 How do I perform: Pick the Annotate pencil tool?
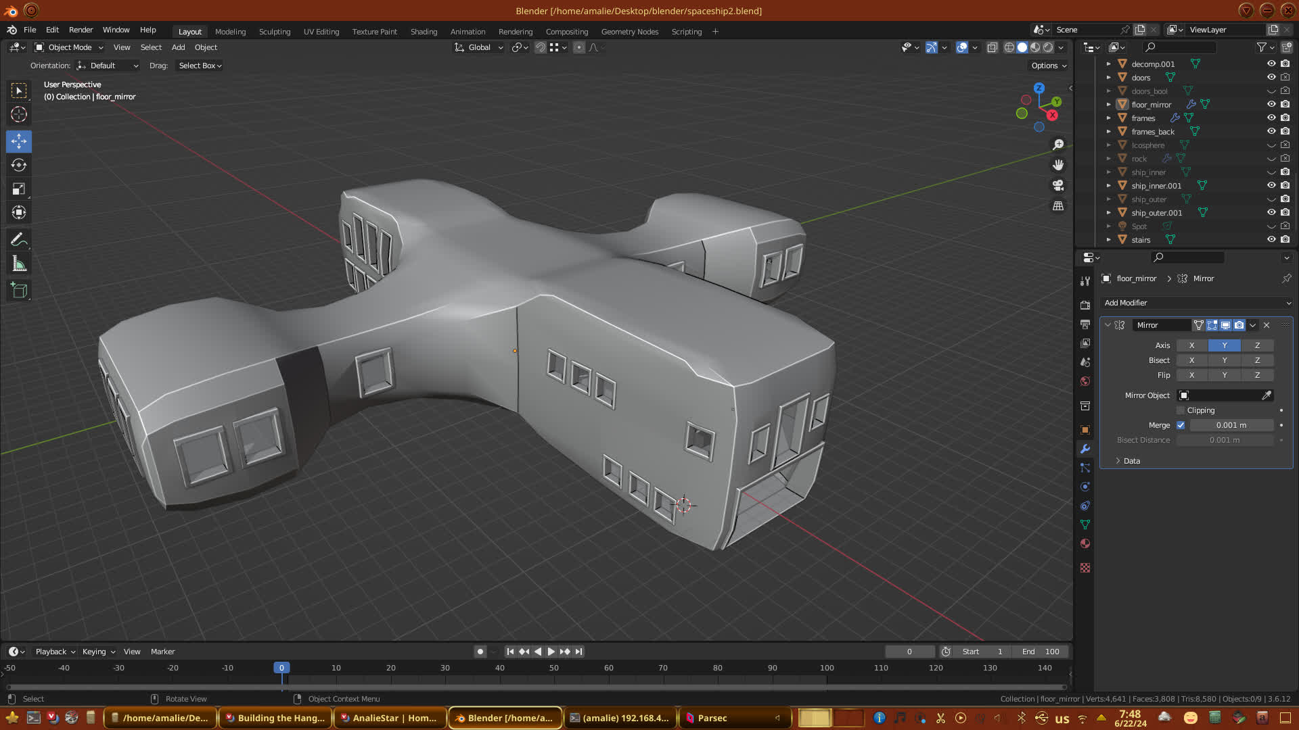point(19,240)
